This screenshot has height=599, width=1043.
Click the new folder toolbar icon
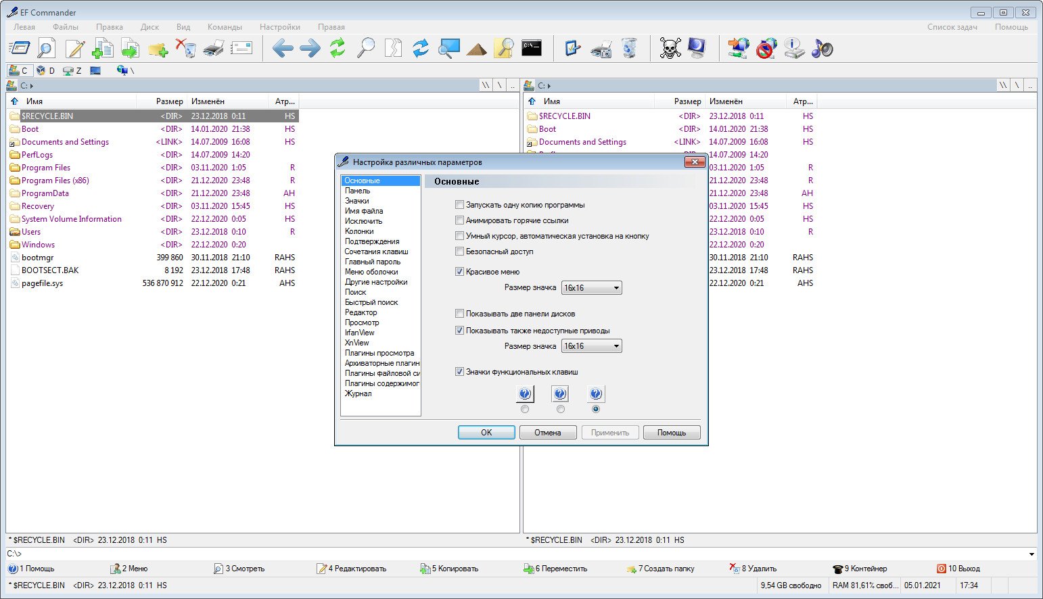158,48
